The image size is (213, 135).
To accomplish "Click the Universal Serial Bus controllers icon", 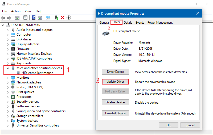I will point(13,125).
